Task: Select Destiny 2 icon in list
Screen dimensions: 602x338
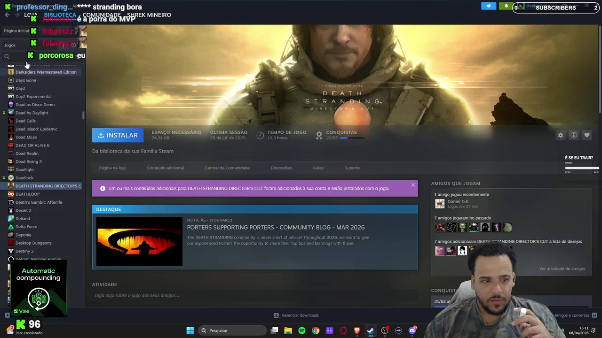Action: (x=11, y=251)
